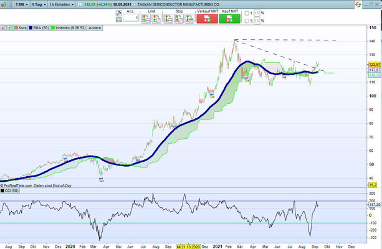382x249 pixels.
Task: Select the SMA (50) indicator tab
Action: click(39, 28)
